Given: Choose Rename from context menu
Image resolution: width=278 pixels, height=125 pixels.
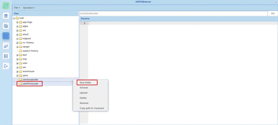Looking at the screenshot, I should click(x=90, y=103).
